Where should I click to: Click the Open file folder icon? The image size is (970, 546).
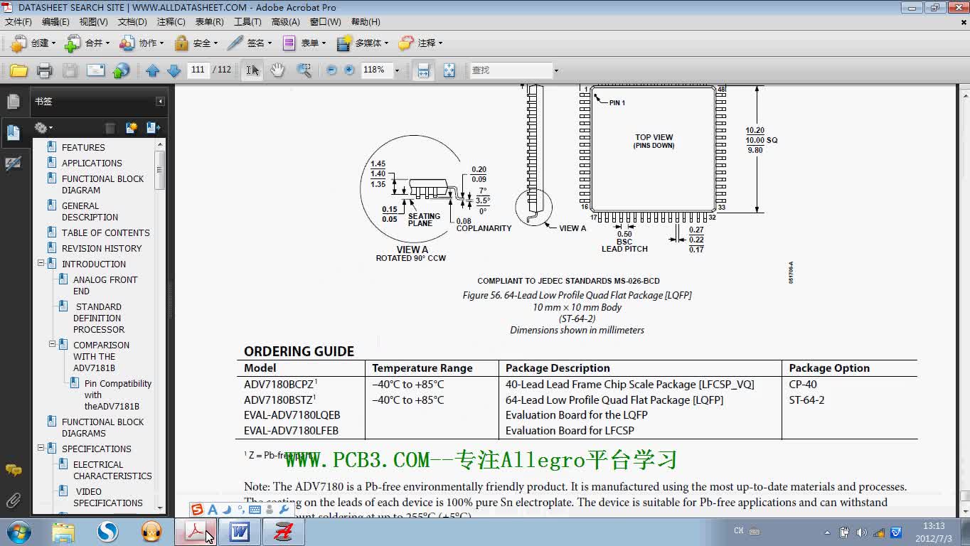(19, 70)
